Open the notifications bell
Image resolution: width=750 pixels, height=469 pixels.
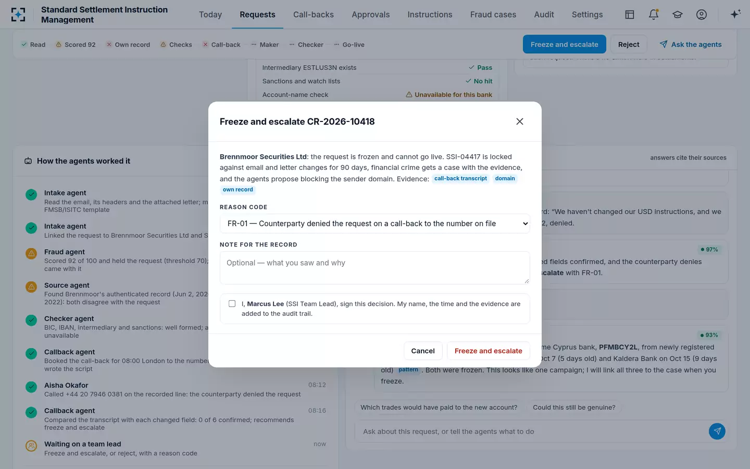pyautogui.click(x=654, y=15)
